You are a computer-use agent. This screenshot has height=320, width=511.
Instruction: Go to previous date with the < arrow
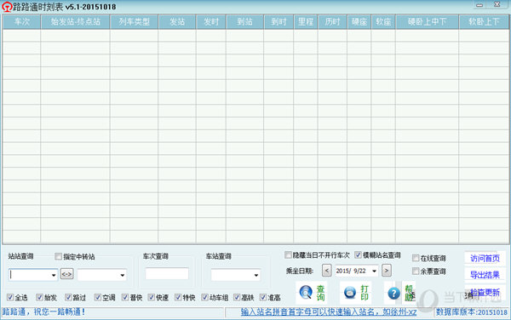tap(326, 271)
